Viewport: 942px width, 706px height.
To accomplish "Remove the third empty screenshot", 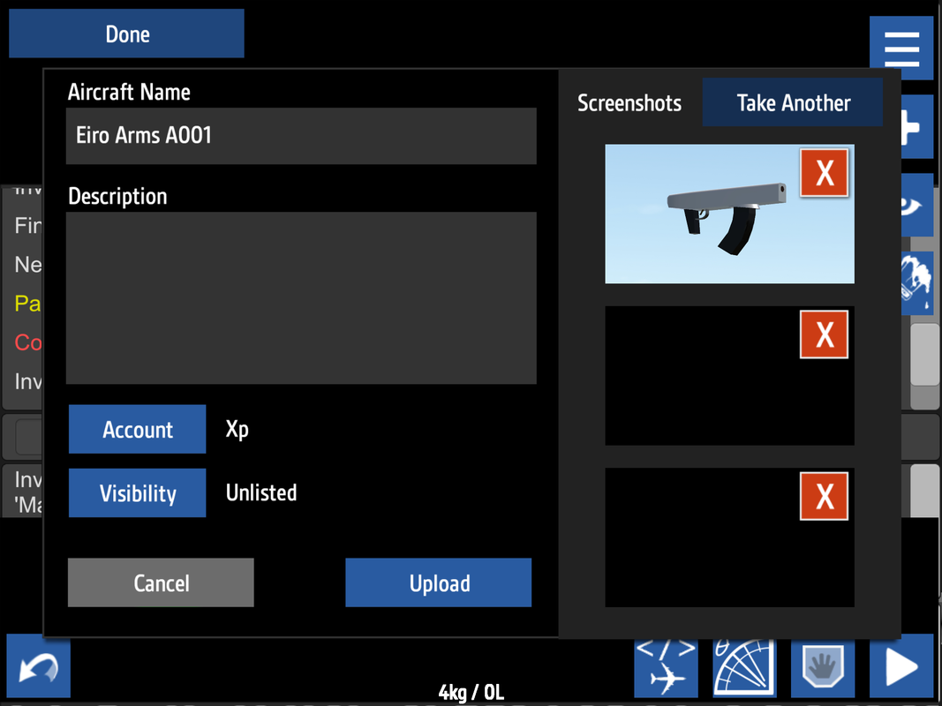I will coord(824,496).
